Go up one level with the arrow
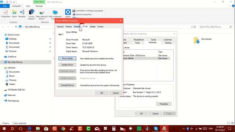 [16, 27]
